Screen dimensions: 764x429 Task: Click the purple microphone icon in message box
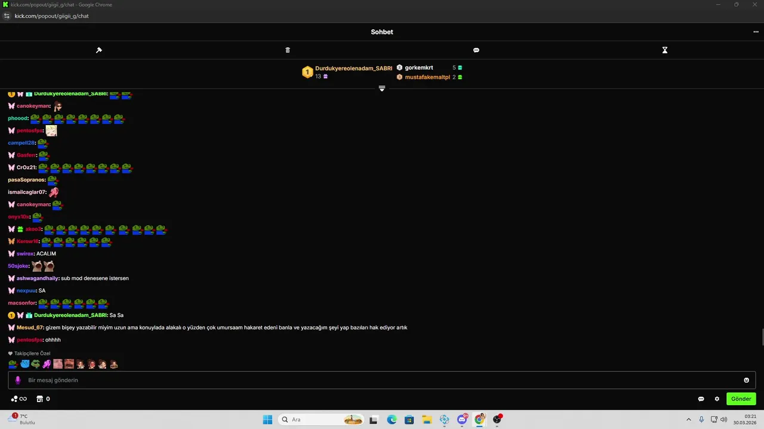[18, 380]
